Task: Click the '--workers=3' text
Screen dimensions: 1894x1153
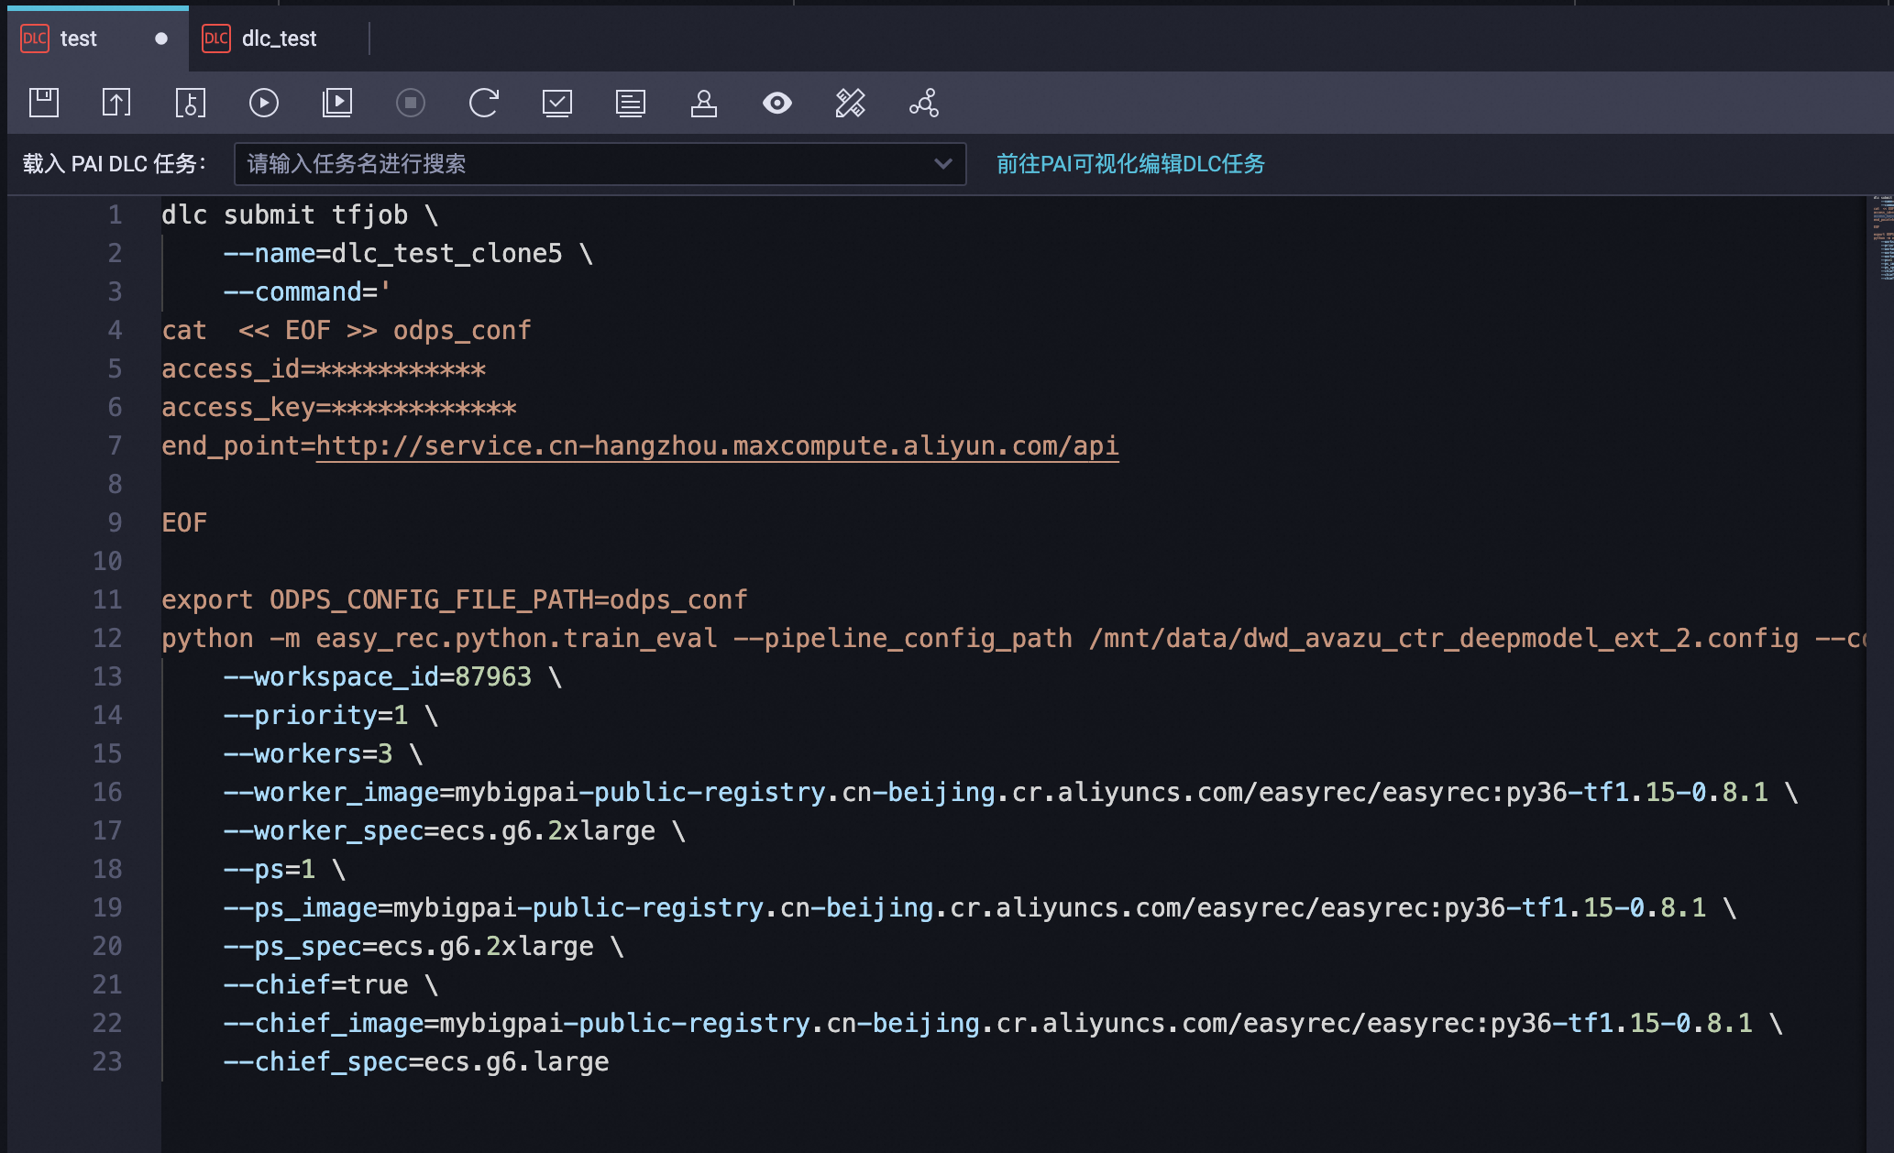Action: pos(307,753)
